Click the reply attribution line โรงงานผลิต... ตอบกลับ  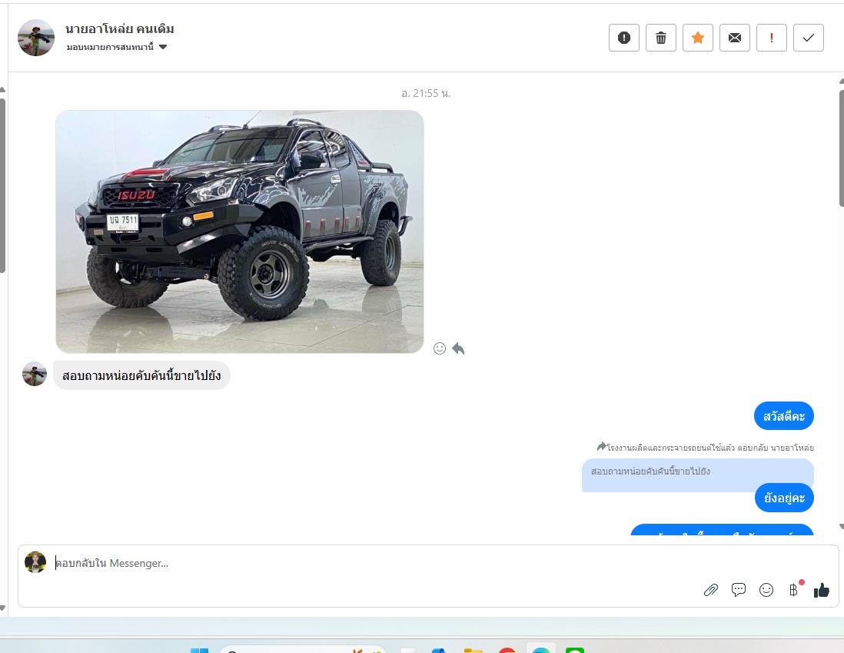pos(705,447)
